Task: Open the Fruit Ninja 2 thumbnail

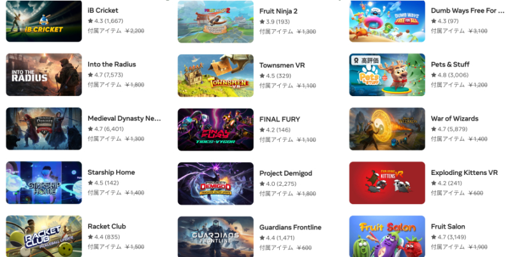Action: coord(215,22)
